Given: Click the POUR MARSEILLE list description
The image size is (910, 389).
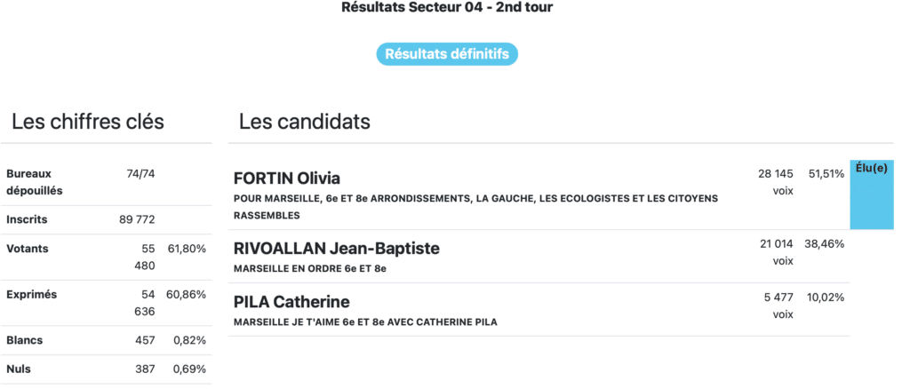Looking at the screenshot, I should pos(475,197).
